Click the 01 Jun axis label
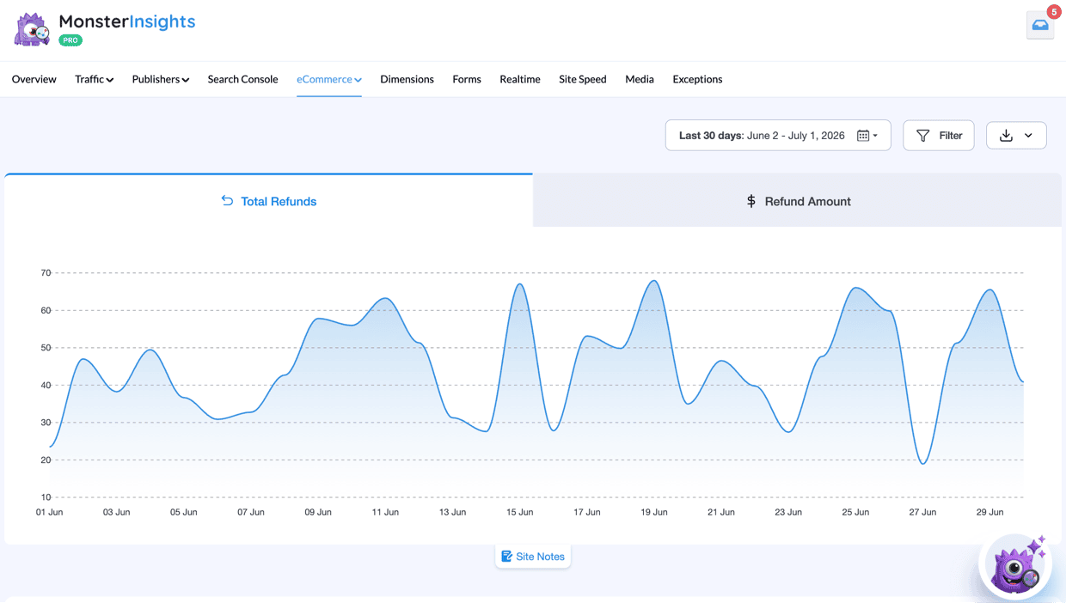The height and width of the screenshot is (603, 1066). (50, 512)
